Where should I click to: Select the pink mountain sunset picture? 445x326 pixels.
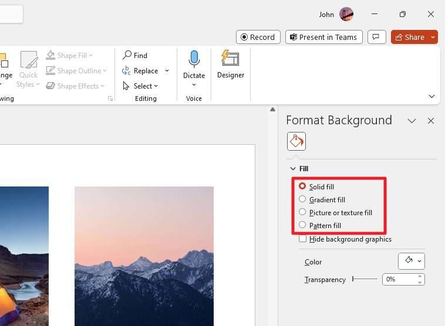144,256
